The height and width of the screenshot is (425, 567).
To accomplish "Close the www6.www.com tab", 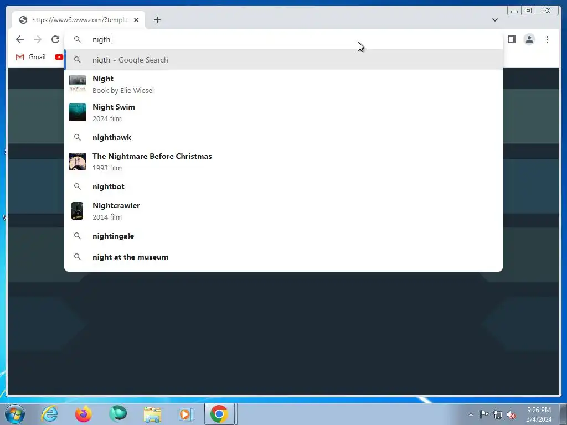I will (136, 20).
